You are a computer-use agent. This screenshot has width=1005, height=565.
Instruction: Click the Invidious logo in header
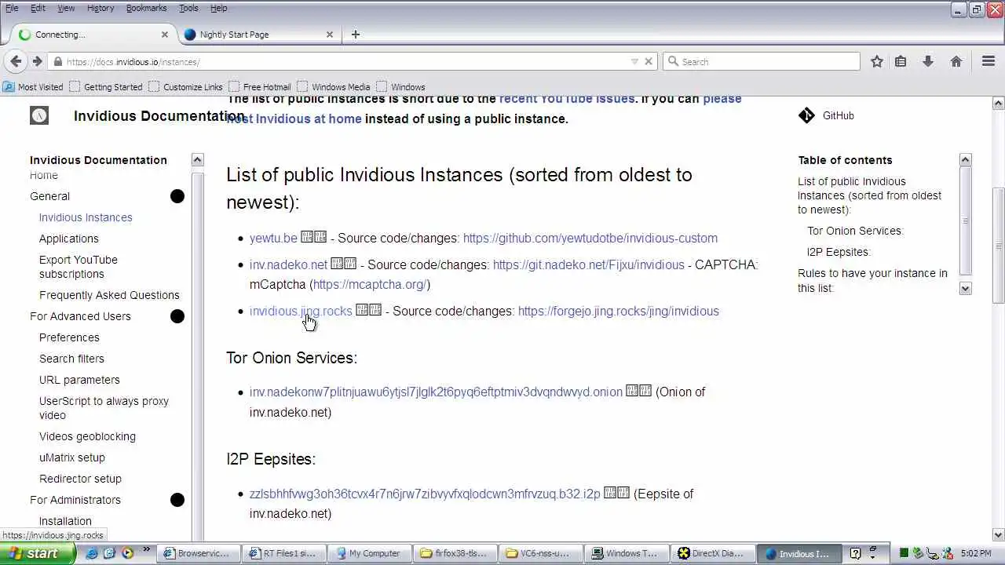(x=39, y=115)
